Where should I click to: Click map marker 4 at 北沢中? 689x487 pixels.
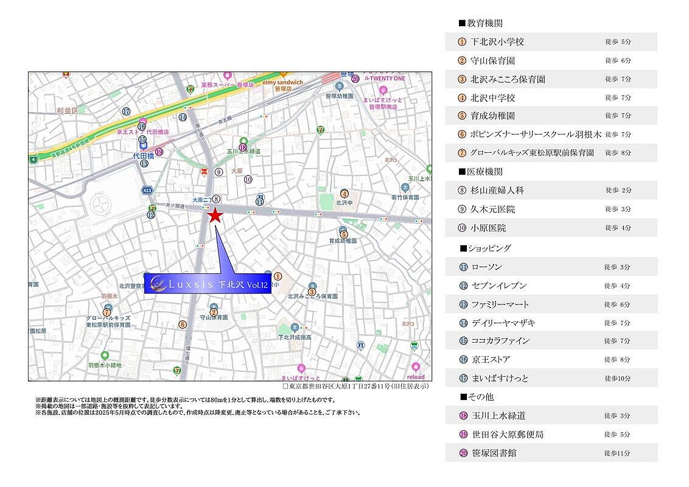[344, 194]
